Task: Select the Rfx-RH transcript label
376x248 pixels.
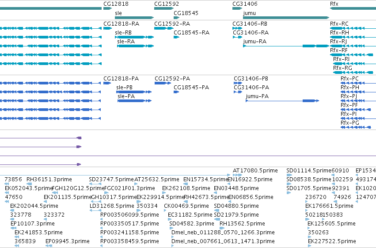Action: (x=339, y=33)
